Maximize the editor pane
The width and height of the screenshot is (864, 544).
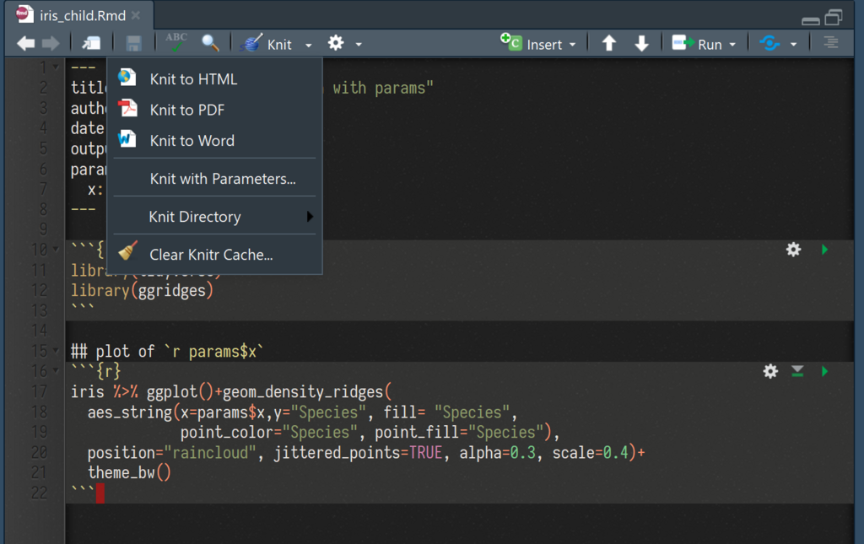[x=834, y=17]
